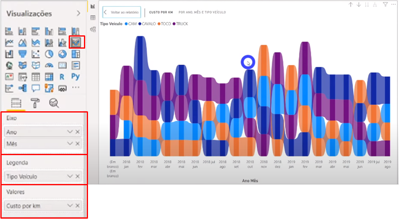Switch to Data view in sidebar
The width and height of the screenshot is (399, 219).
(93, 18)
